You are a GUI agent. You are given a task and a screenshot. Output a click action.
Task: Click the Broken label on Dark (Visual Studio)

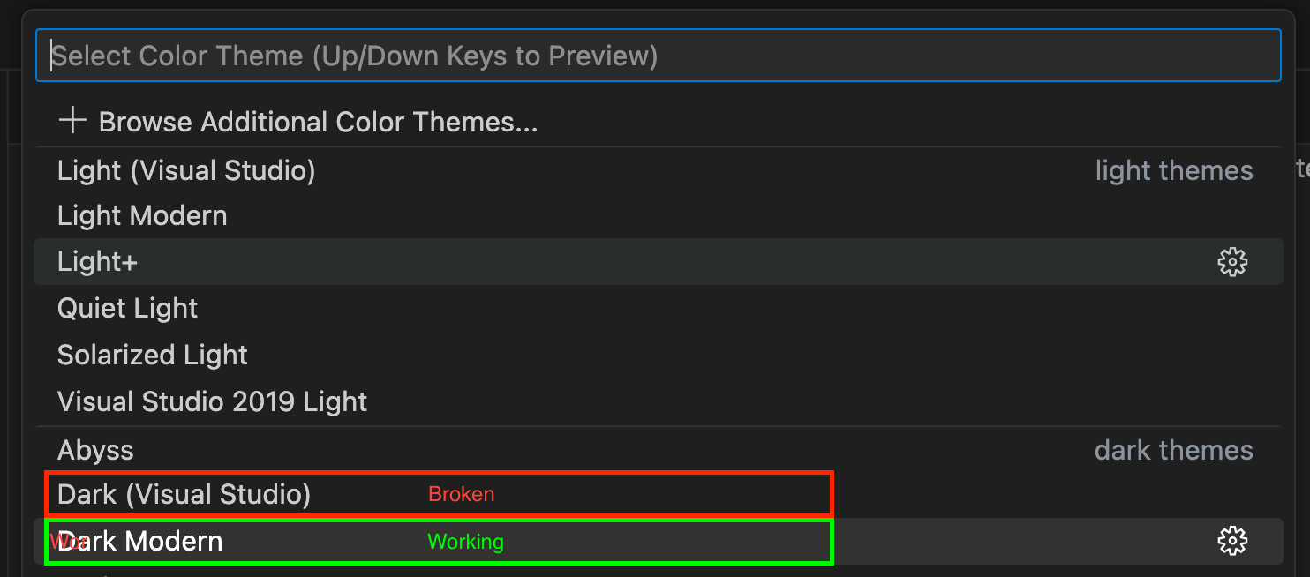tap(461, 494)
